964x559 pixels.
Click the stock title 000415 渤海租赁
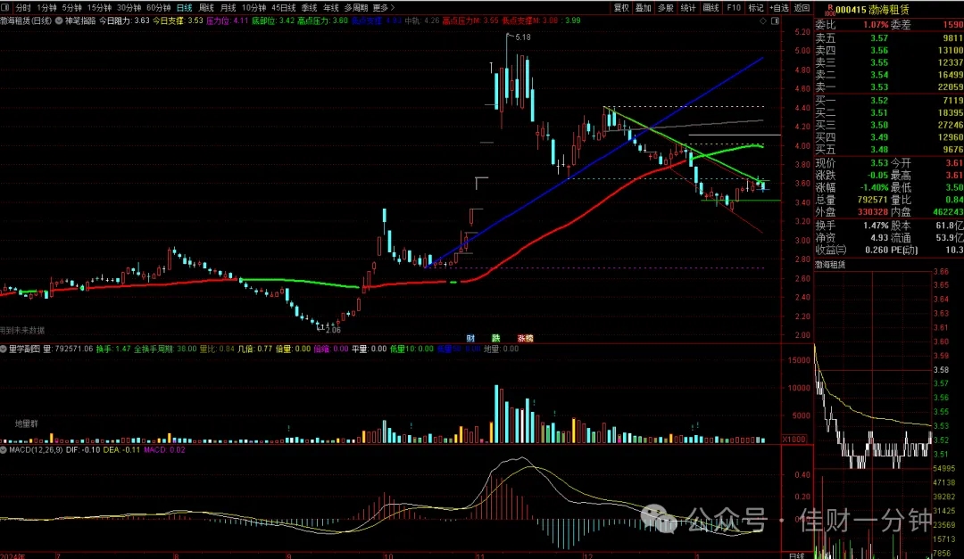click(872, 10)
